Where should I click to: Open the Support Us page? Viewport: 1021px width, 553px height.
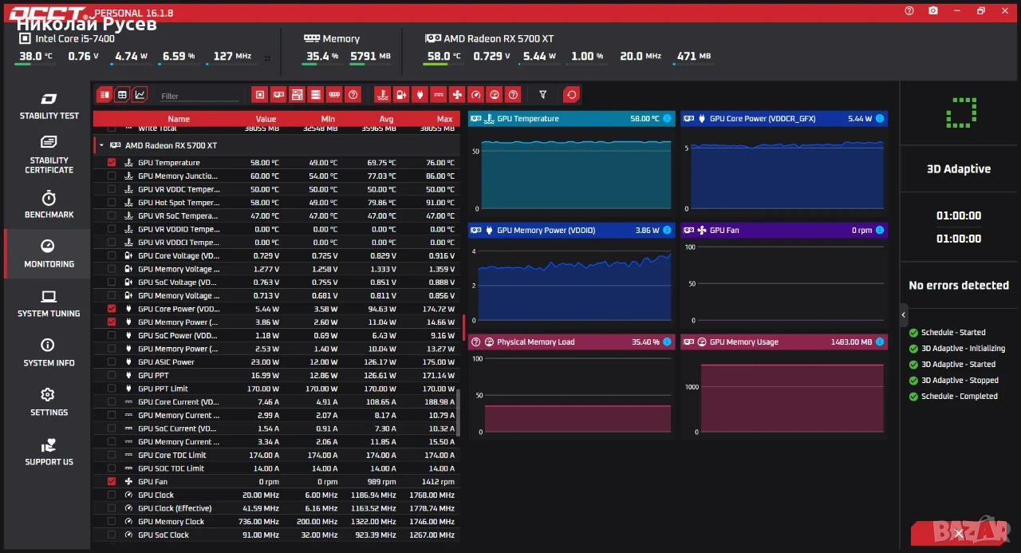(x=49, y=452)
